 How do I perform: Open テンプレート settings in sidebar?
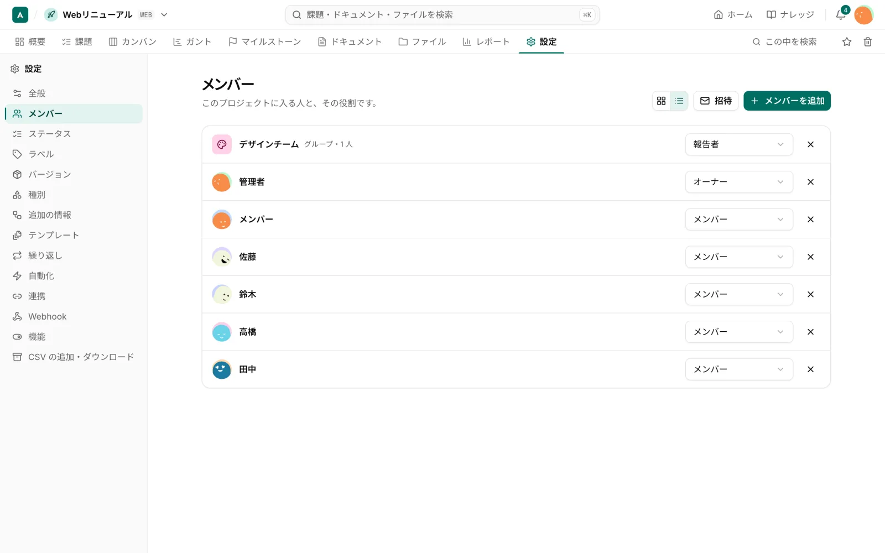coord(74,235)
